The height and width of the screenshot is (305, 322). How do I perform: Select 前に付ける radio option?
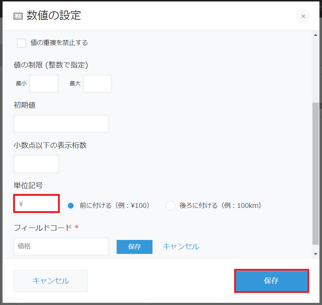coord(71,205)
